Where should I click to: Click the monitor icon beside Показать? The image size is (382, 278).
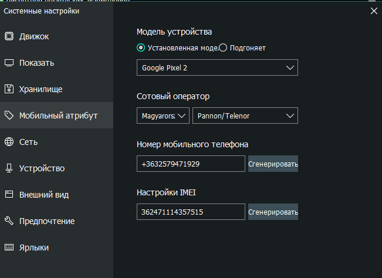(9, 63)
